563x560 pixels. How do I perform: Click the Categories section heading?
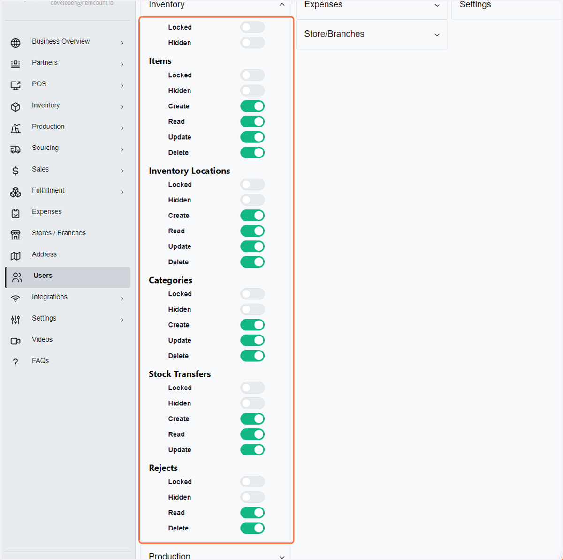(170, 280)
